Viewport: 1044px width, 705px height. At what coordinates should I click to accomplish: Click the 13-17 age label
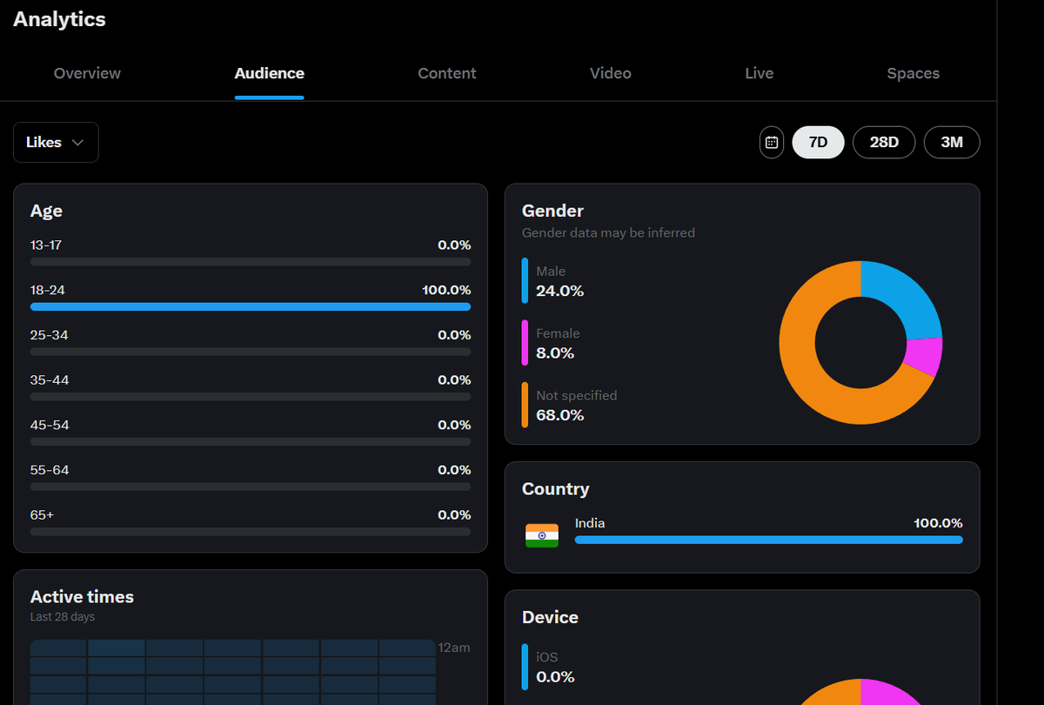pyautogui.click(x=46, y=245)
